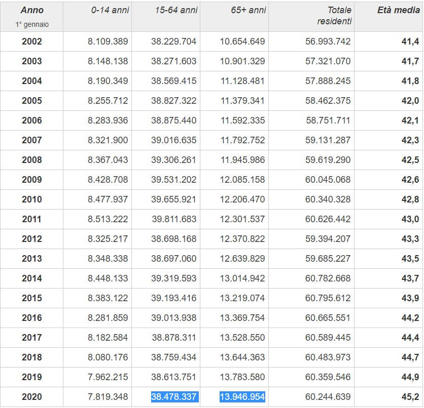Select the 2002 year row label
424x408 pixels.
click(32, 42)
